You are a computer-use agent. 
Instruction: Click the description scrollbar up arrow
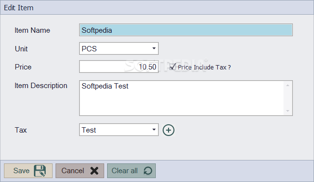point(288,85)
